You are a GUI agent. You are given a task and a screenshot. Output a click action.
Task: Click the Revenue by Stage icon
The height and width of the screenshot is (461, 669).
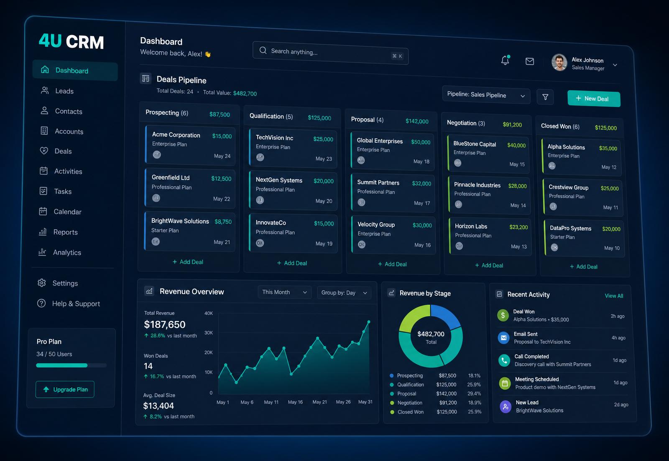tap(391, 293)
